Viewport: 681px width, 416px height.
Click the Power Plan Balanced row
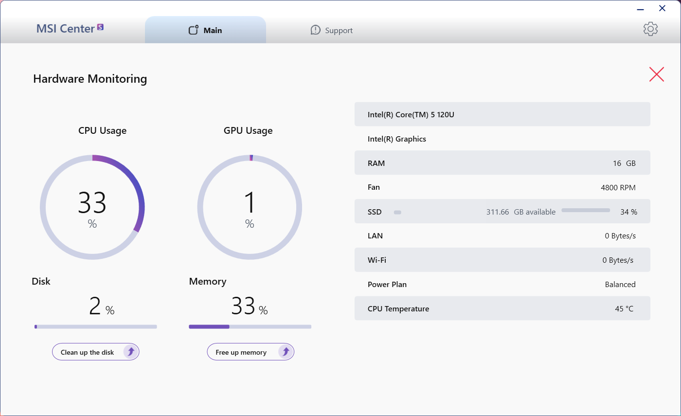click(502, 285)
